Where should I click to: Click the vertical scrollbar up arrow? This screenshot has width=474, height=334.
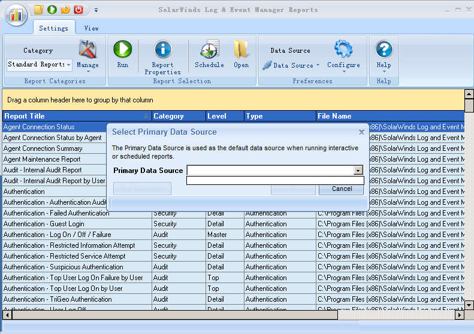point(469,94)
